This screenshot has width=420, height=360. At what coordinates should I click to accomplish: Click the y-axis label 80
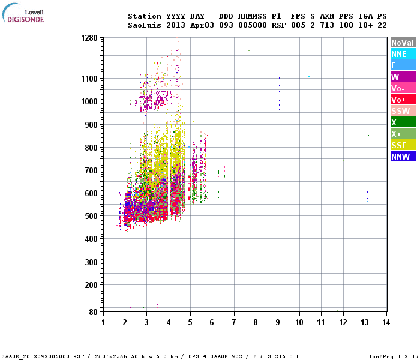(93, 312)
